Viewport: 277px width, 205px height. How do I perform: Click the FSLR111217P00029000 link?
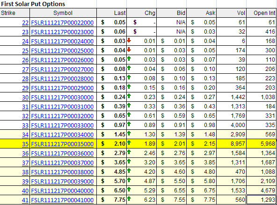point(62,88)
